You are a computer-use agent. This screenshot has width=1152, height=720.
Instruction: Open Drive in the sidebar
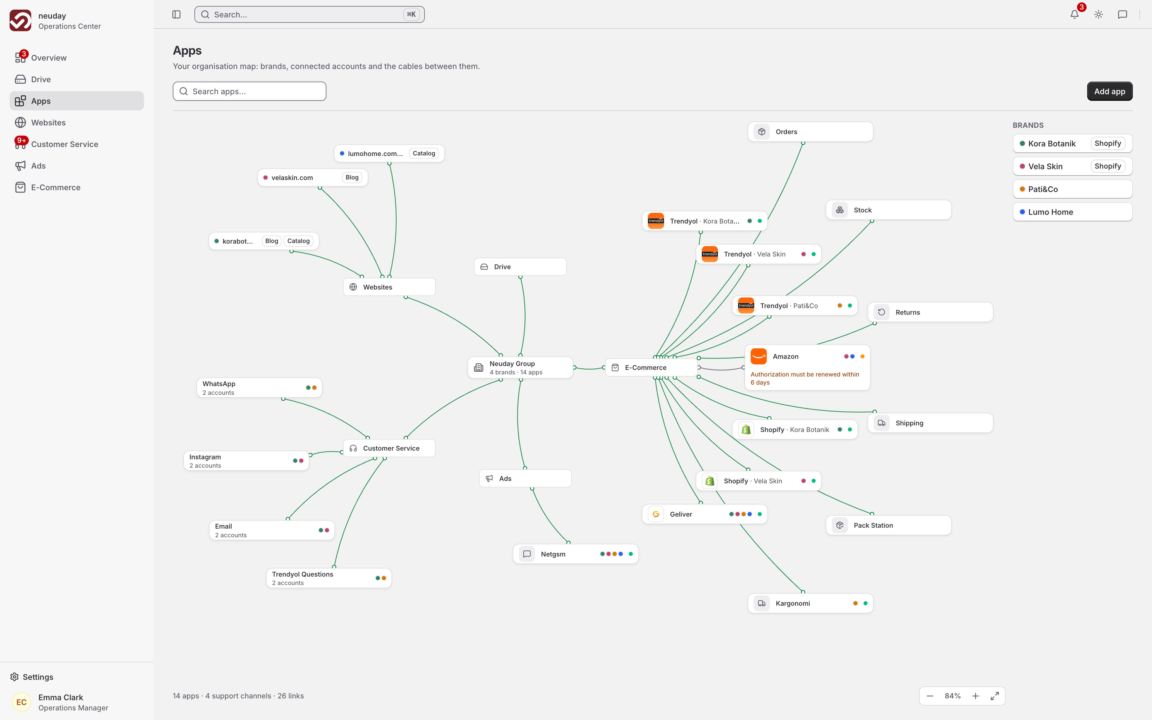(76, 79)
